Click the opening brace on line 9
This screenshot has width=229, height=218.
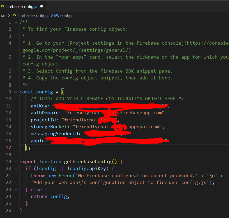63,92
